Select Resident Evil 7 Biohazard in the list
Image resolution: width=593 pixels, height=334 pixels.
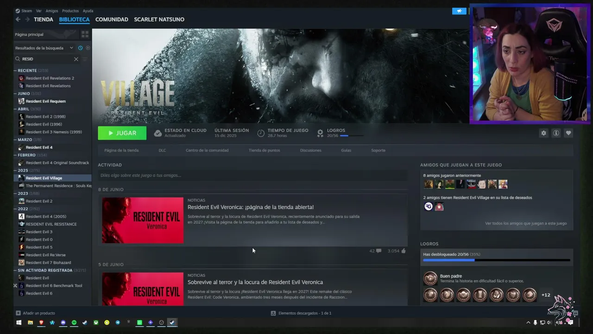coord(48,263)
